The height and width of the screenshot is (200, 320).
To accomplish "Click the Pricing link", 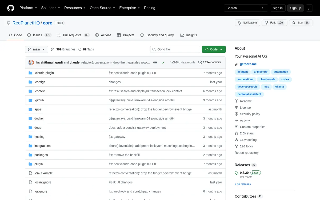I will (150, 8).
